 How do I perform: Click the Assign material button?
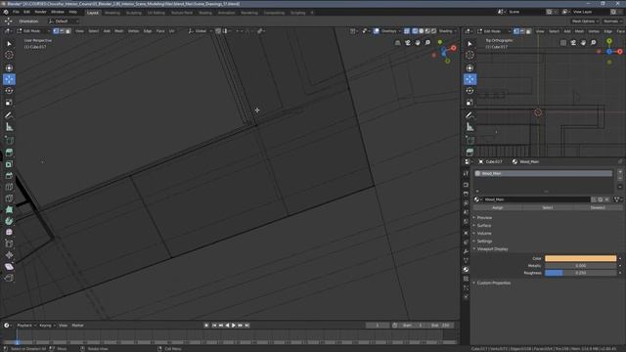pos(498,207)
